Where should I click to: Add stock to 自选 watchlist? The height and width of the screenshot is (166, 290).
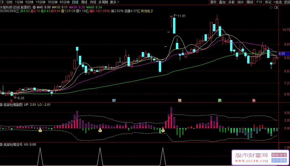pyautogui.click(x=278, y=2)
